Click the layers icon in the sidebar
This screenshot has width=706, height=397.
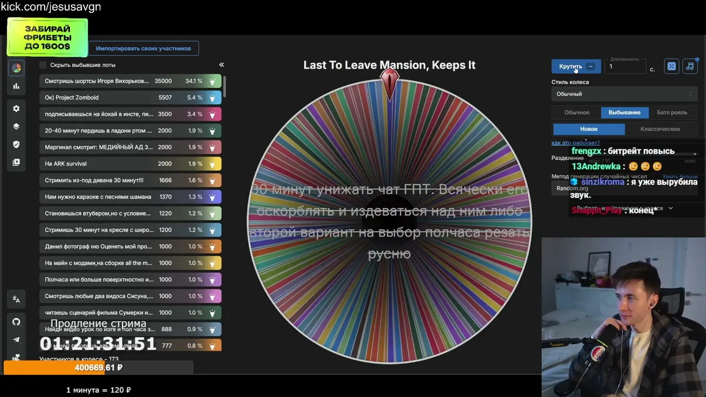tap(17, 126)
